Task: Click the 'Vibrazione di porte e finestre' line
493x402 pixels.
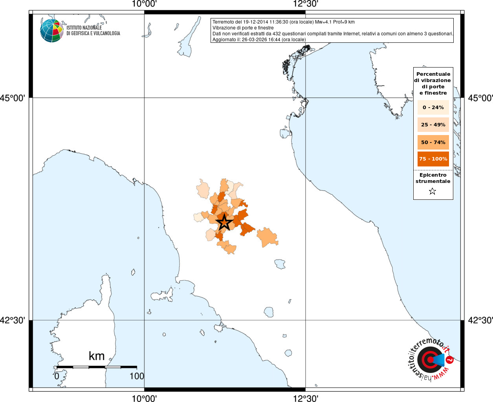Action: (x=243, y=28)
